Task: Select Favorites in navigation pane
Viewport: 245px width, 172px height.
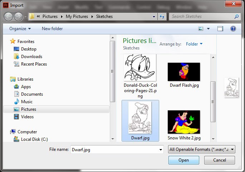Action: 22,41
